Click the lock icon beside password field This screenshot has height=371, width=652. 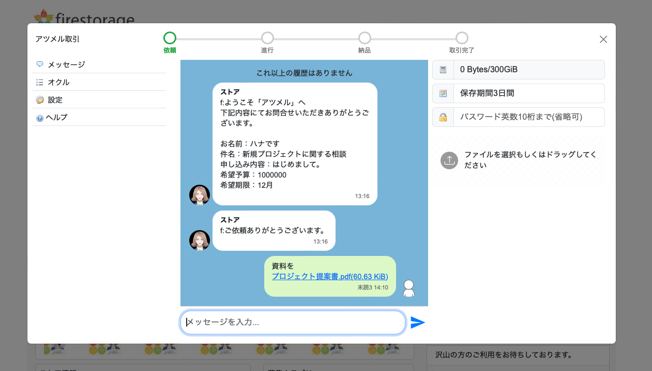tap(443, 117)
